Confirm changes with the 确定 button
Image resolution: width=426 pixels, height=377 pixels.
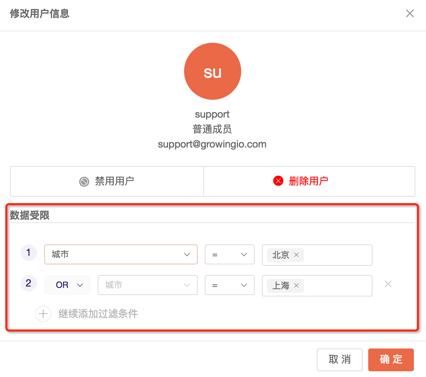(x=391, y=360)
